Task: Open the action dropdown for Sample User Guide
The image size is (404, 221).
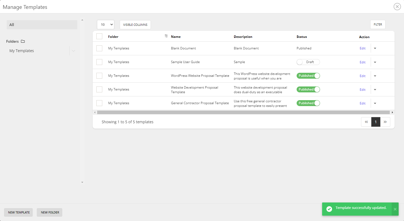Action: (x=375, y=62)
